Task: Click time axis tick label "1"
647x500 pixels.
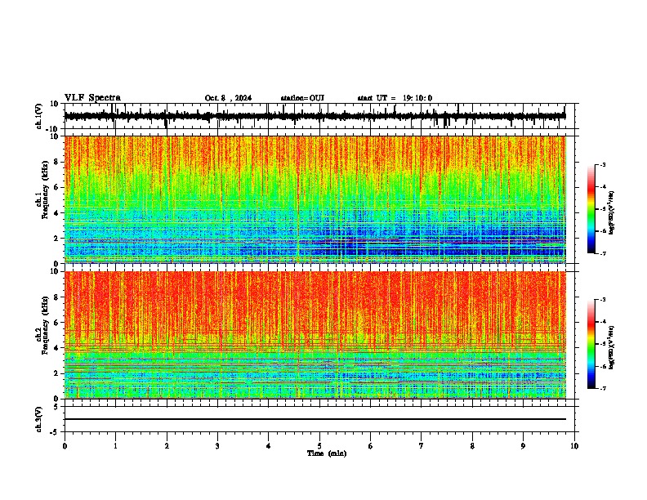Action: (115, 446)
